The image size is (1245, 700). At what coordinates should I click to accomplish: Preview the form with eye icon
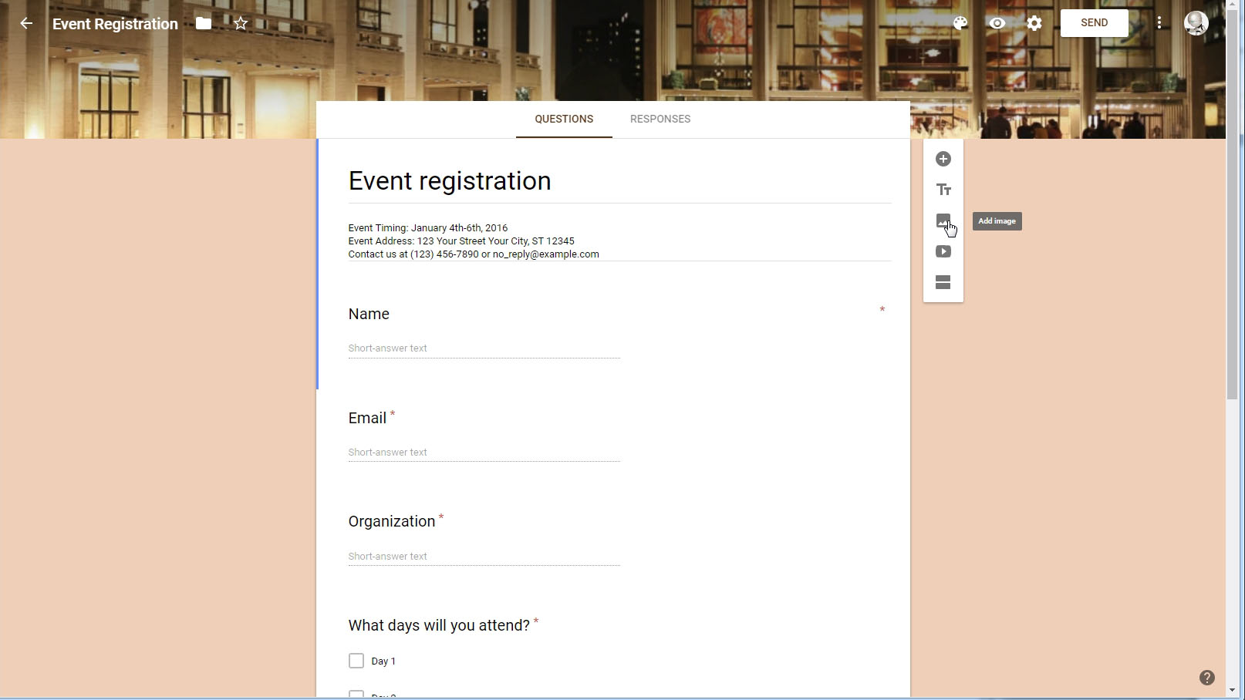997,23
